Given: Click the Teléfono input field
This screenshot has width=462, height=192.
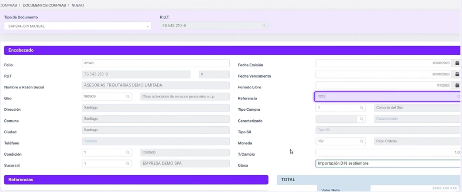Looking at the screenshot, I should 155,141.
